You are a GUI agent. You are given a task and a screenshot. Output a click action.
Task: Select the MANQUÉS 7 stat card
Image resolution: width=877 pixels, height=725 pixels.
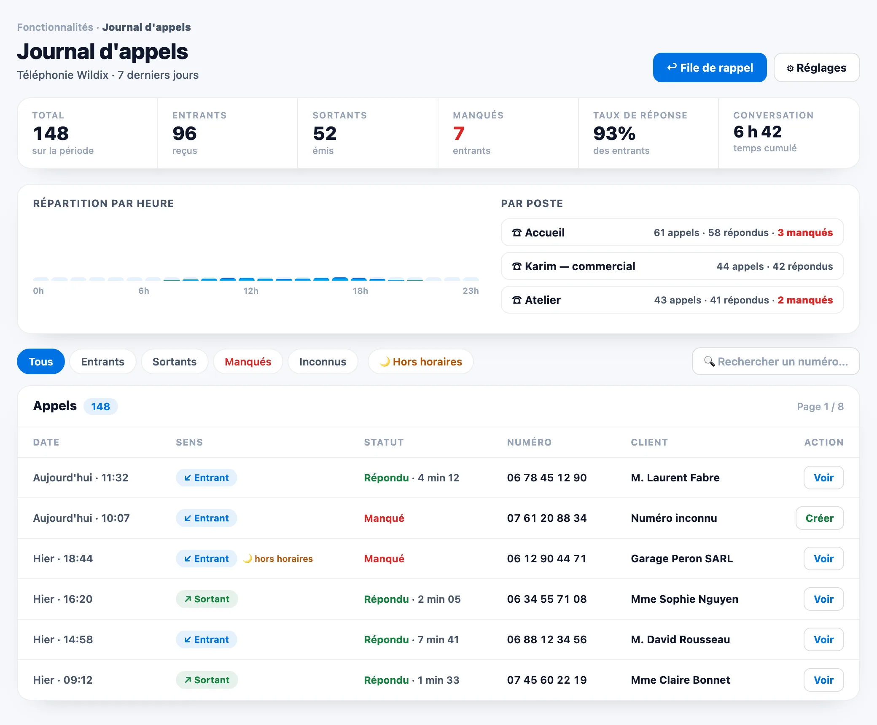tap(508, 133)
